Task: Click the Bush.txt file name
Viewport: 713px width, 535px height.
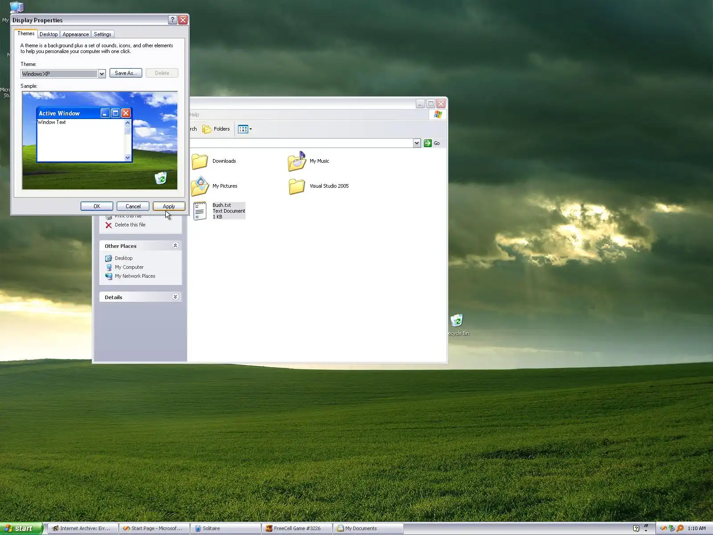Action: pyautogui.click(x=221, y=205)
